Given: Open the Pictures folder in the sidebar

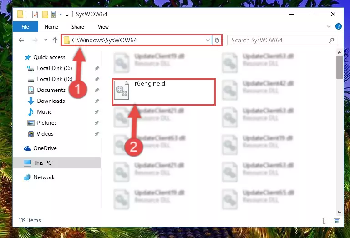Looking at the screenshot, I should (x=47, y=123).
